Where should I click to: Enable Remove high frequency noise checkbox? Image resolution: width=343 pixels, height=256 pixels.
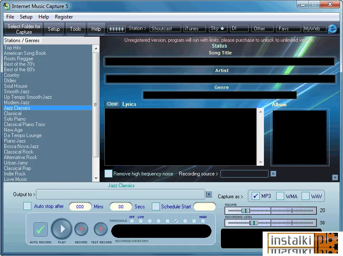click(108, 174)
